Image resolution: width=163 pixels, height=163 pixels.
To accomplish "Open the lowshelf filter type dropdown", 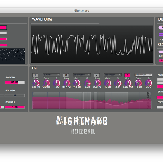I will tap(51, 75).
